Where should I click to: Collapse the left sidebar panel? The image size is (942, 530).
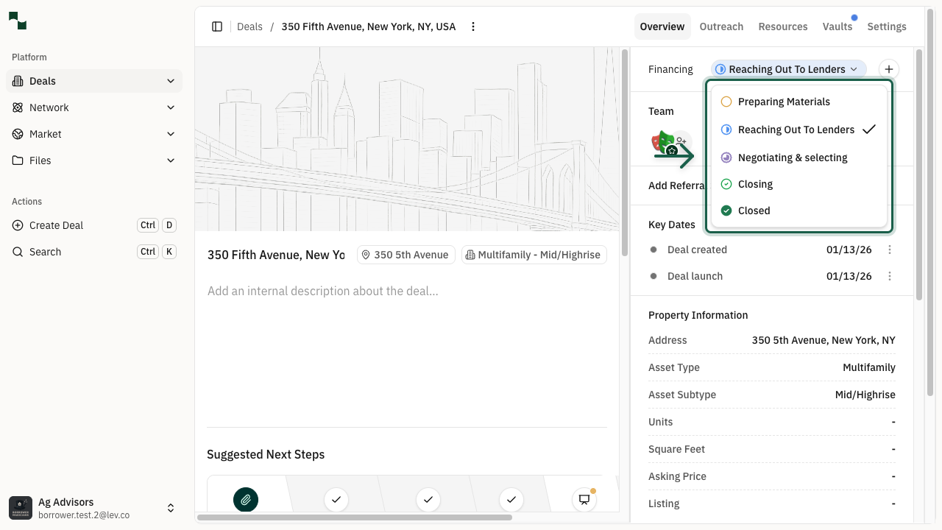pos(217,26)
